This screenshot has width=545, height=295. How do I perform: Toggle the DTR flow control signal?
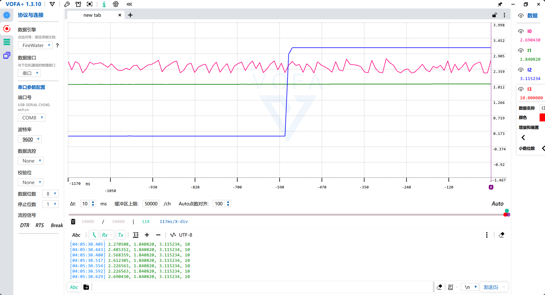[25, 225]
